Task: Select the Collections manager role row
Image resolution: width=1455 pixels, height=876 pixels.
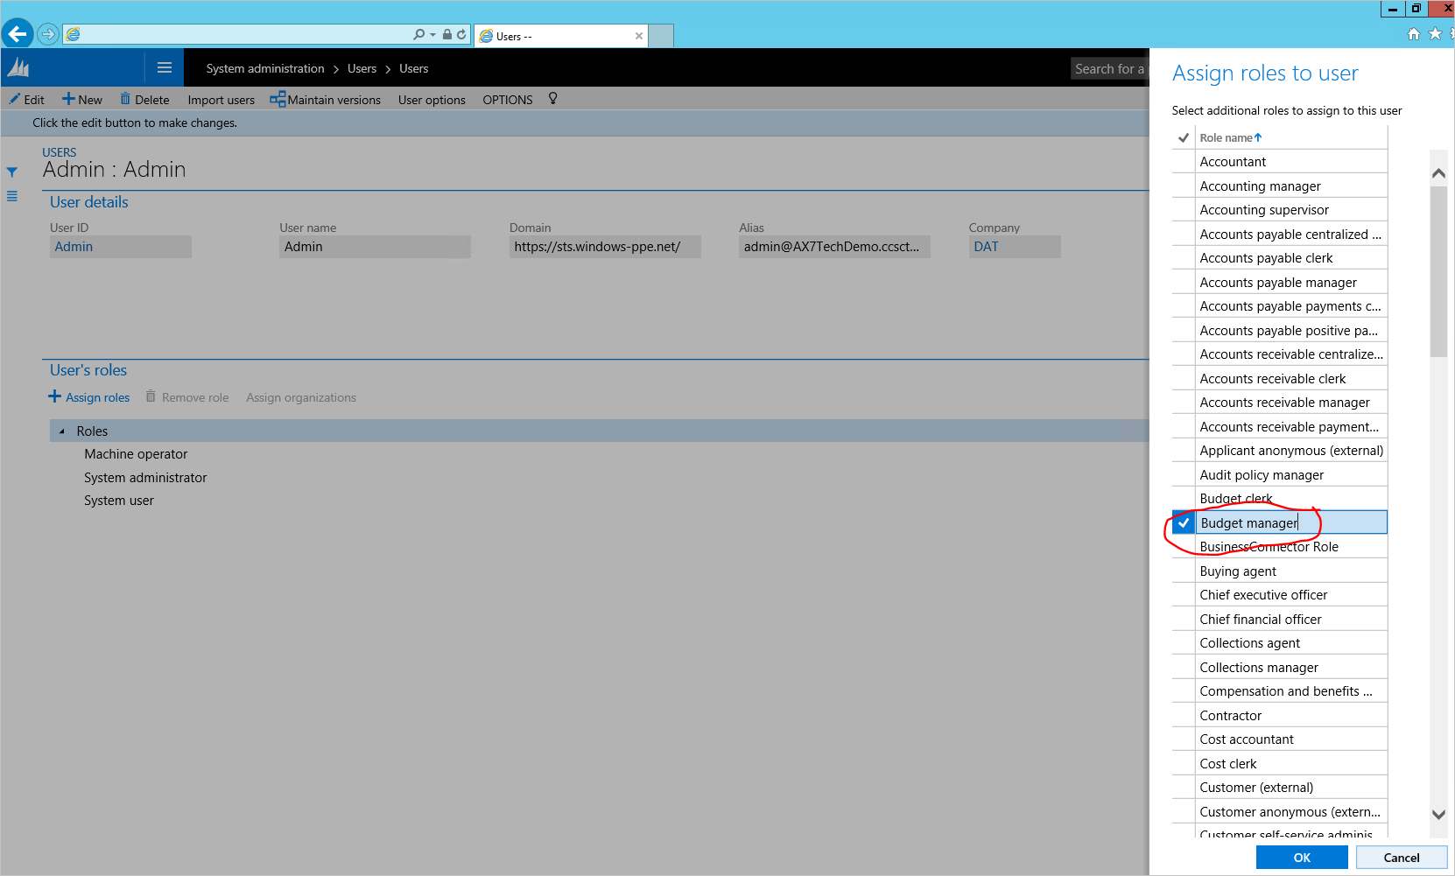Action: pos(1280,667)
